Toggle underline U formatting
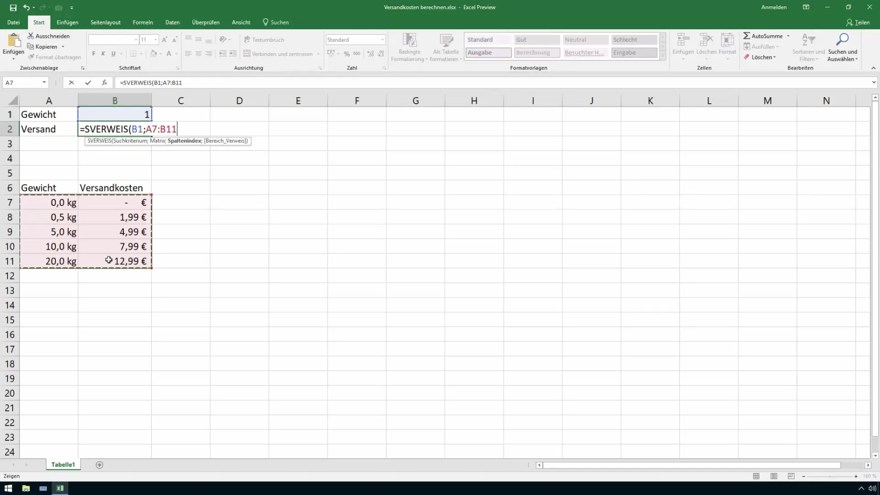 coord(113,54)
